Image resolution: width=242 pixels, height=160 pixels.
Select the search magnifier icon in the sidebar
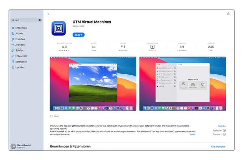click(x=13, y=20)
